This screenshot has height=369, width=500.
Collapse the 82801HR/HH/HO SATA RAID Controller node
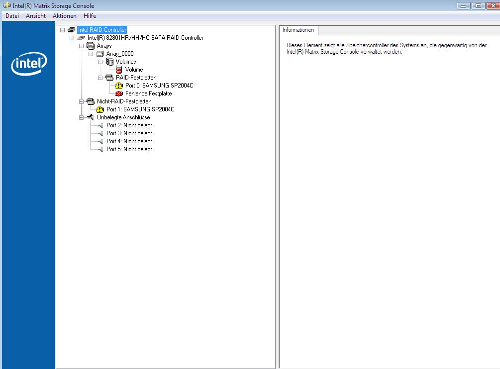[72, 38]
